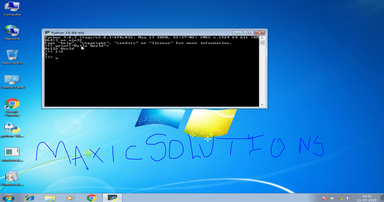Click the taskbar clock showing 19:35

[367, 198]
